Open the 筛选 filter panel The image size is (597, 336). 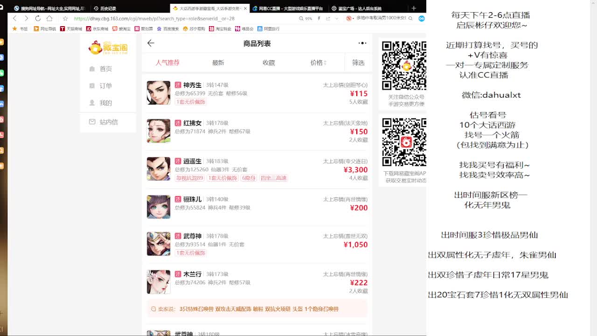click(358, 63)
